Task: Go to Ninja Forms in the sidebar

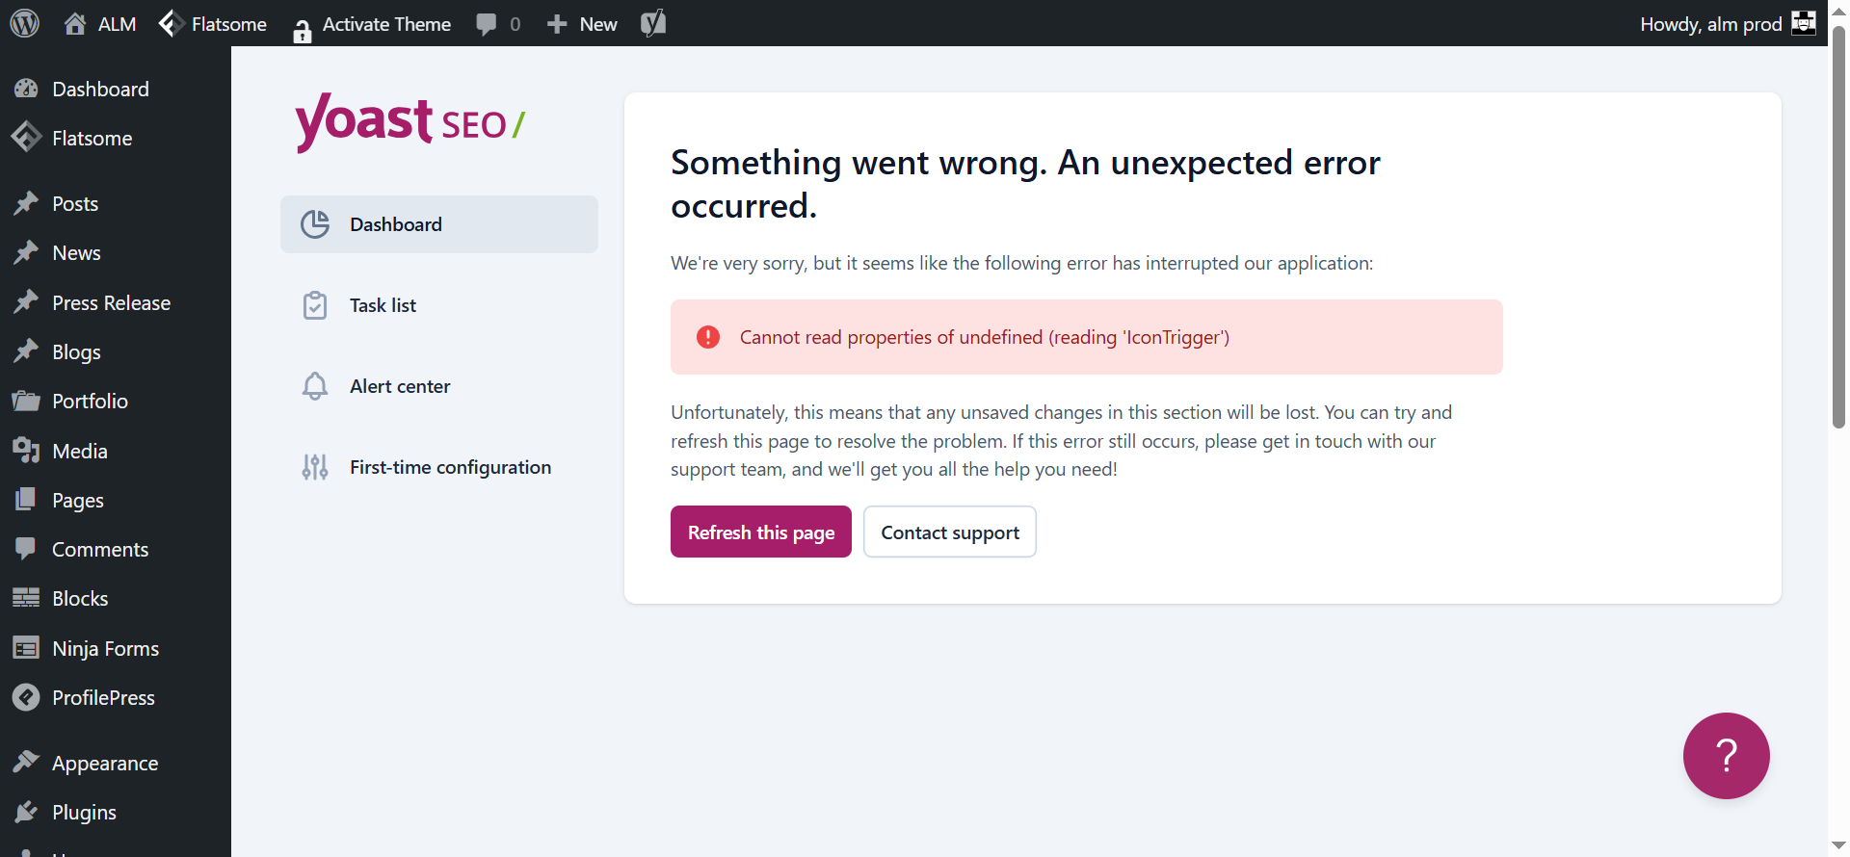Action: point(105,649)
